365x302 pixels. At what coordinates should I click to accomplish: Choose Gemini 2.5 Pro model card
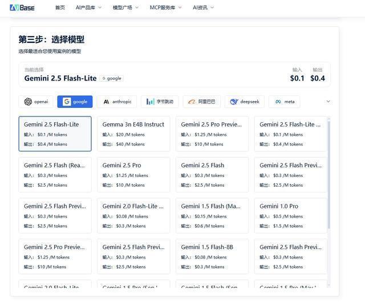pos(133,175)
